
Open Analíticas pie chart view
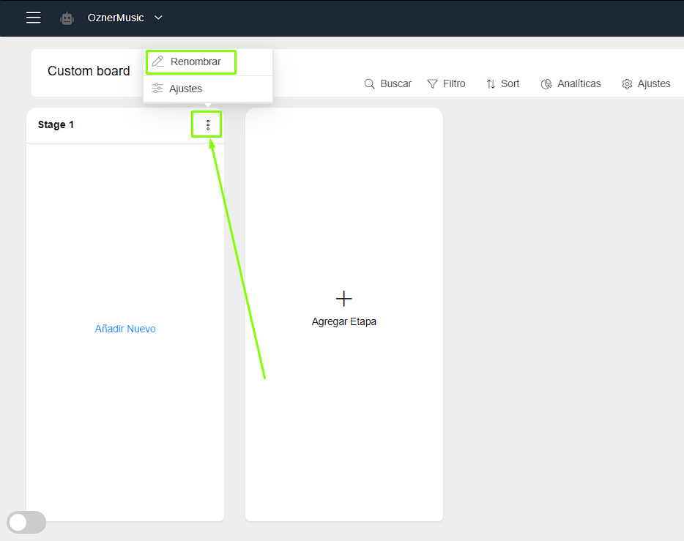click(x=546, y=84)
